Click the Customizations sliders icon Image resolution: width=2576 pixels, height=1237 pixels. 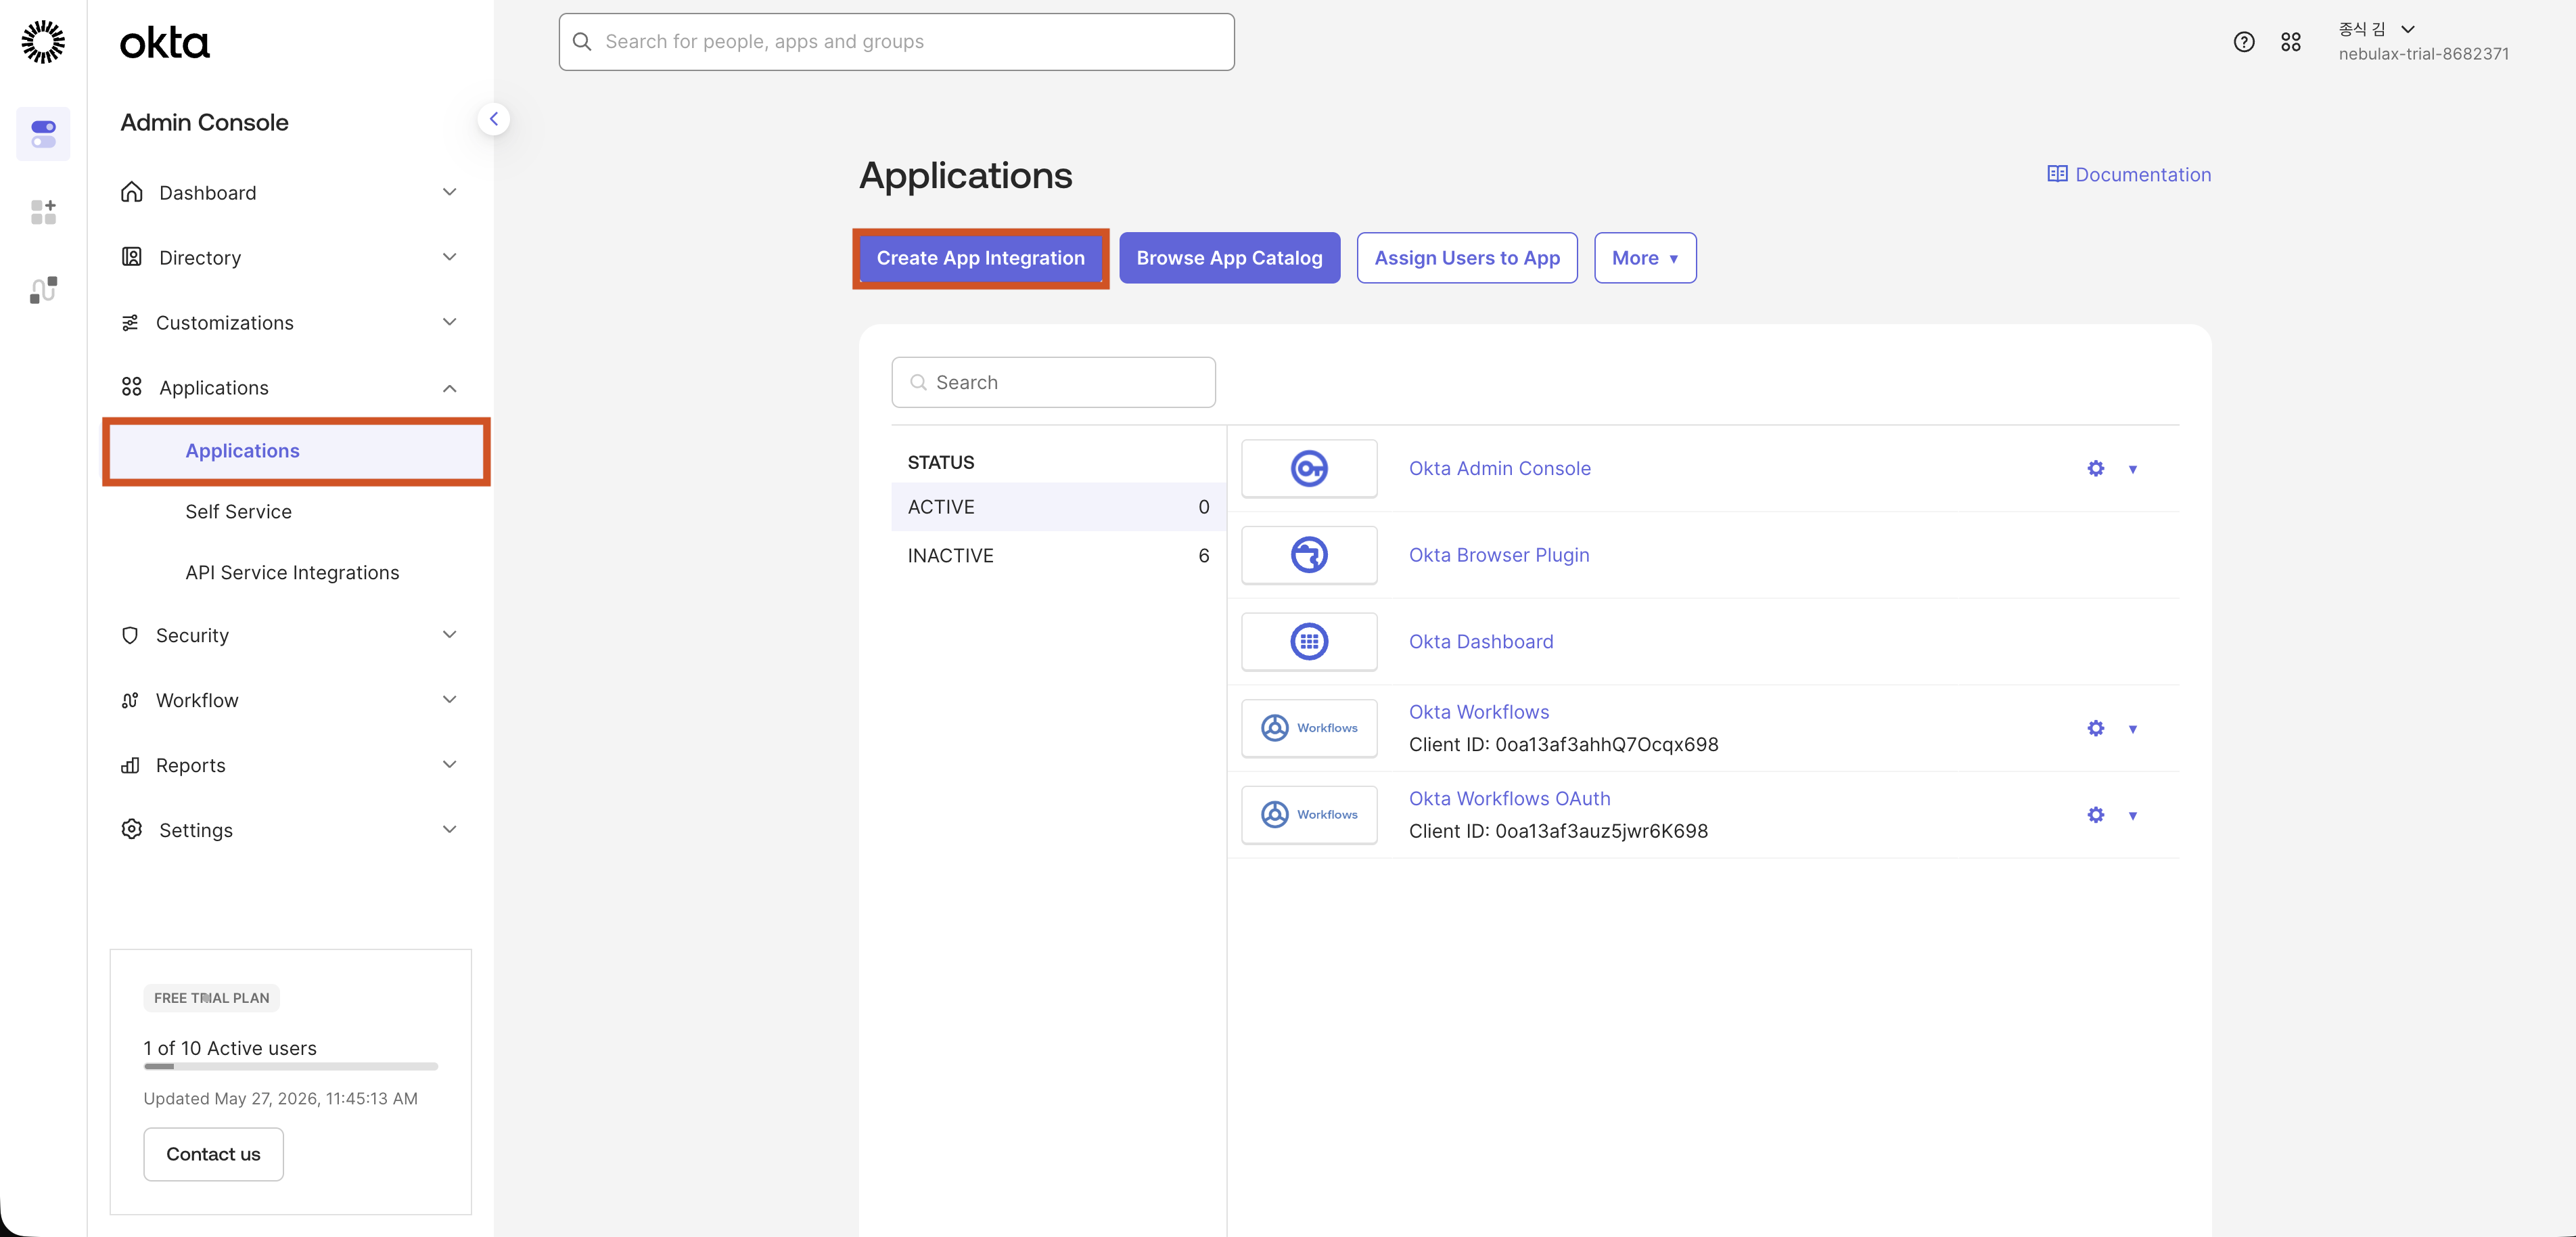tap(130, 322)
